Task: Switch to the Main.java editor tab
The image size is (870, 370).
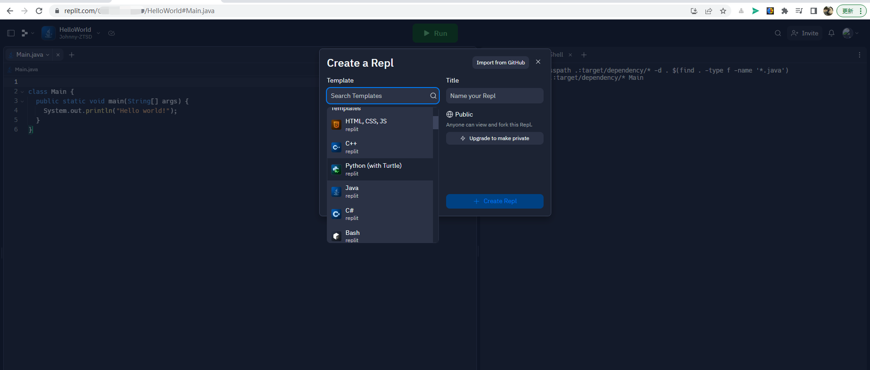Action: (x=29, y=55)
